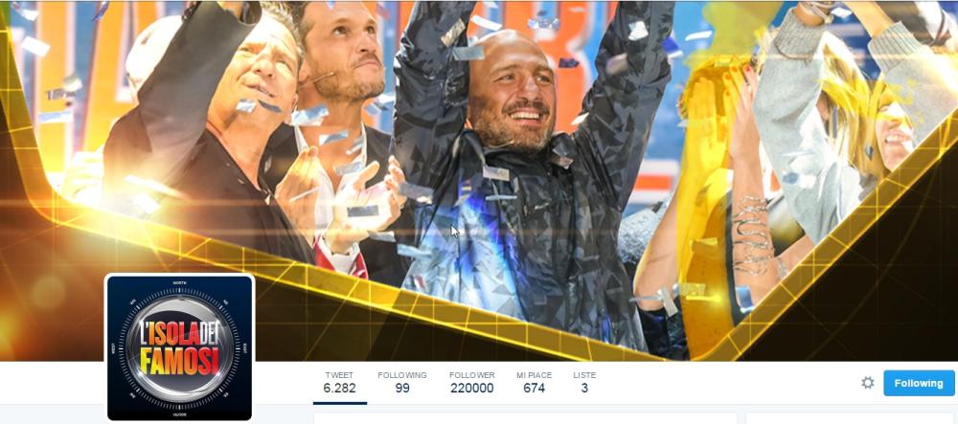
Task: Click the 6.282 tweet count
Action: [340, 388]
